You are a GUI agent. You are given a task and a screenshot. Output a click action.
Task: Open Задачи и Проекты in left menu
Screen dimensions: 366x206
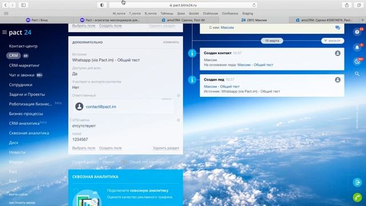(x=27, y=94)
